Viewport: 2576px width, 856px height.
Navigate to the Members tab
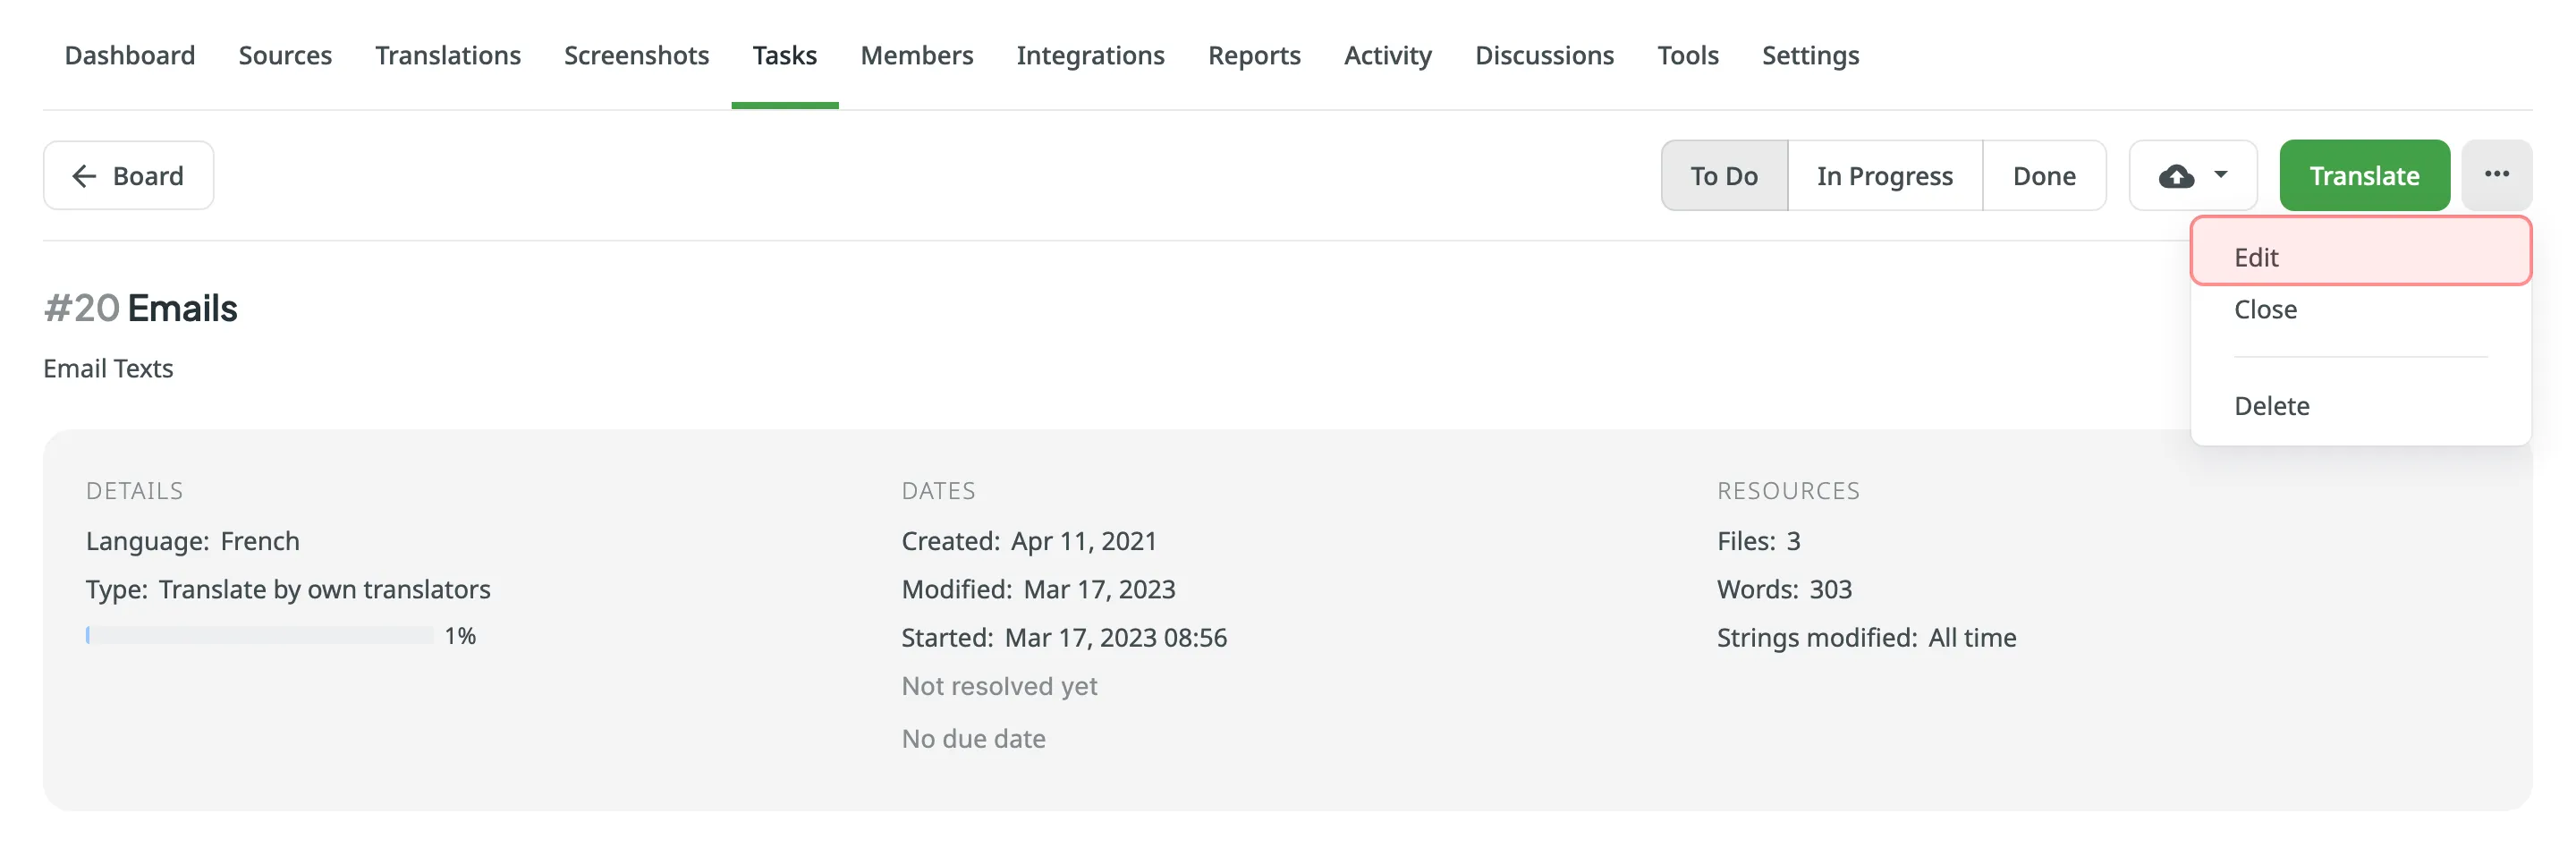tap(916, 55)
